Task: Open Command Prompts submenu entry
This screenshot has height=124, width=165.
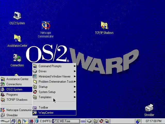Action: pos(54,66)
